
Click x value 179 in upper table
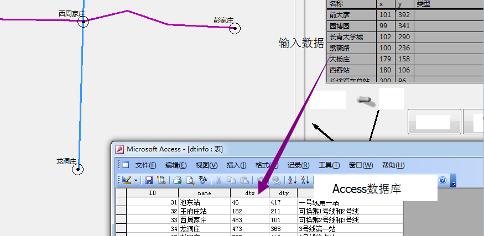coord(386,59)
